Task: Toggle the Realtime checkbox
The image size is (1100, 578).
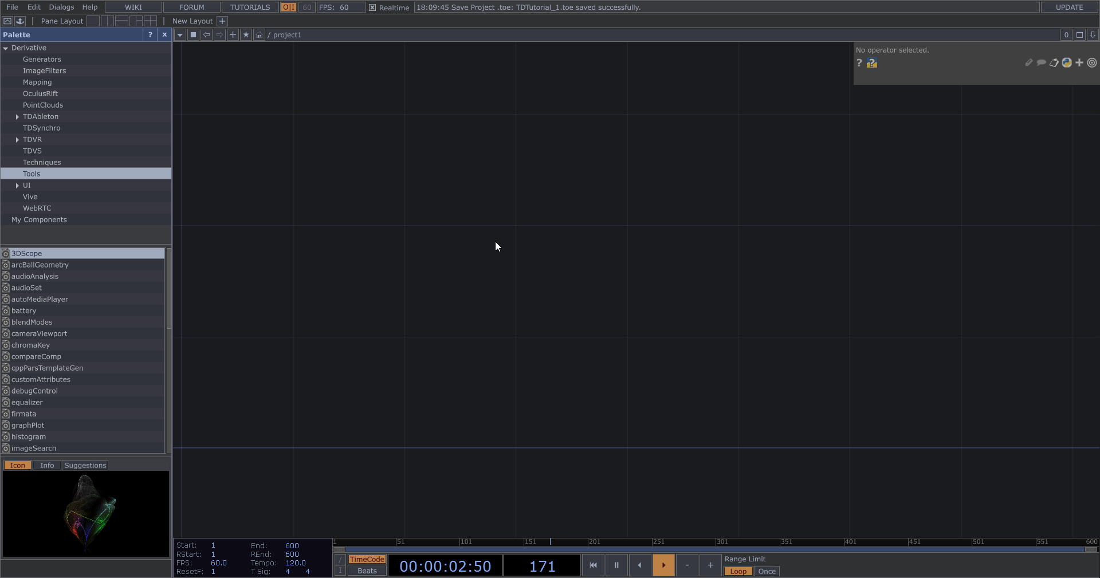Action: (x=372, y=7)
